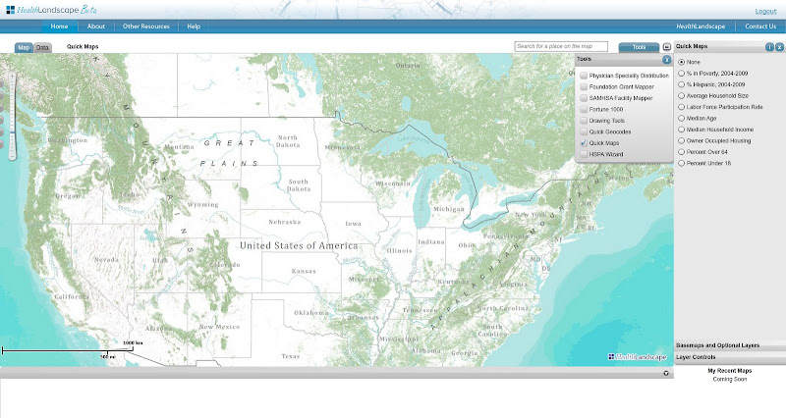Screen dimensions: 786x418
Task: Open the Help menu item
Action: pyautogui.click(x=194, y=26)
